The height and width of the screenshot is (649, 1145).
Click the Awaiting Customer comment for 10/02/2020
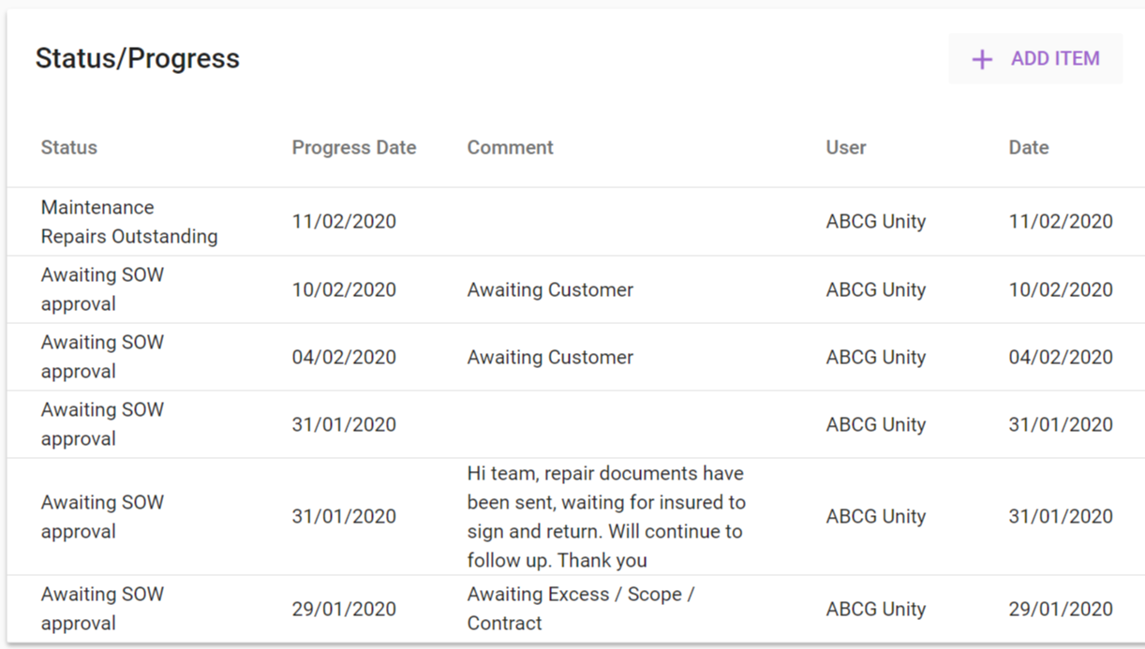click(550, 289)
